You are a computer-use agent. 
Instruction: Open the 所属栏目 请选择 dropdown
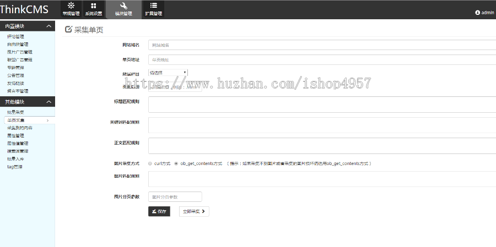pyautogui.click(x=168, y=73)
